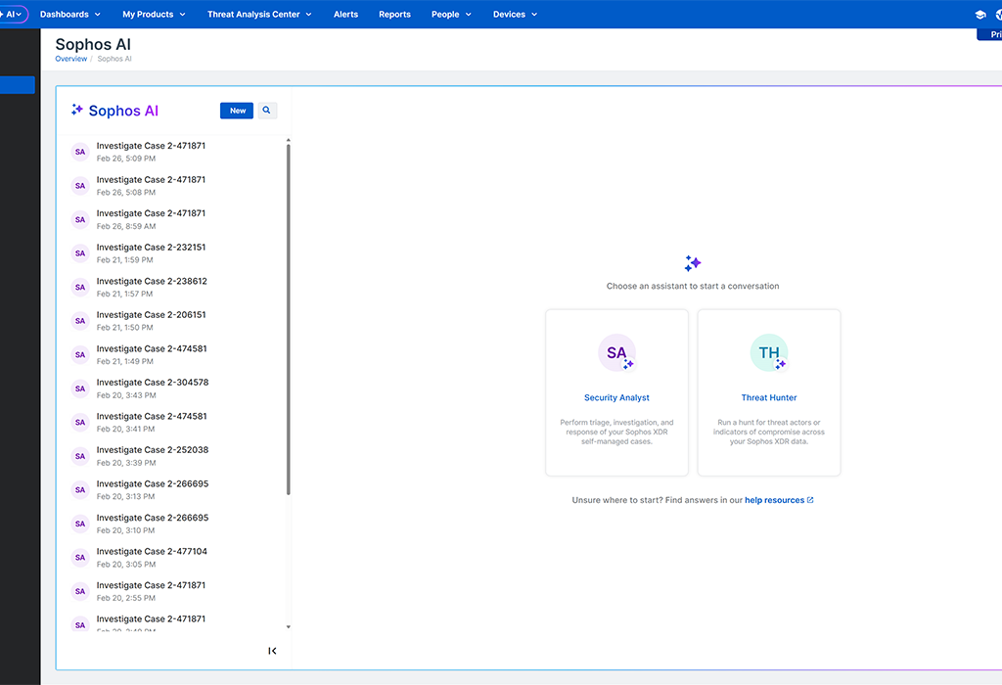Collapse the conversation list panel
Image resolution: width=1002 pixels, height=685 pixels.
point(272,651)
